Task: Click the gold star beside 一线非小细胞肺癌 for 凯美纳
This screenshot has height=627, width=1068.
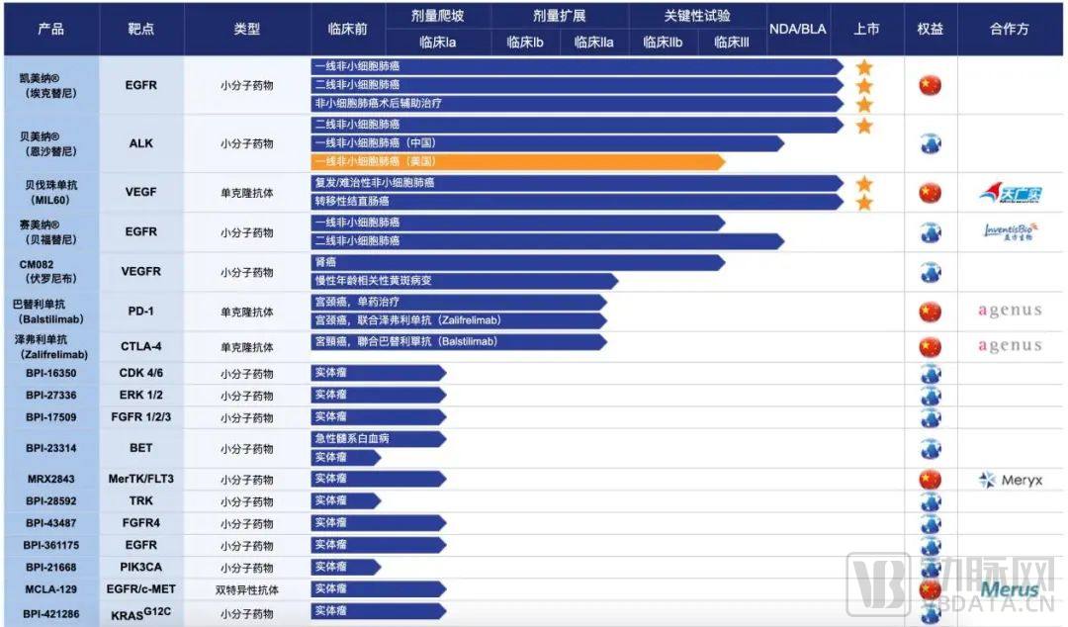Action: [x=864, y=68]
